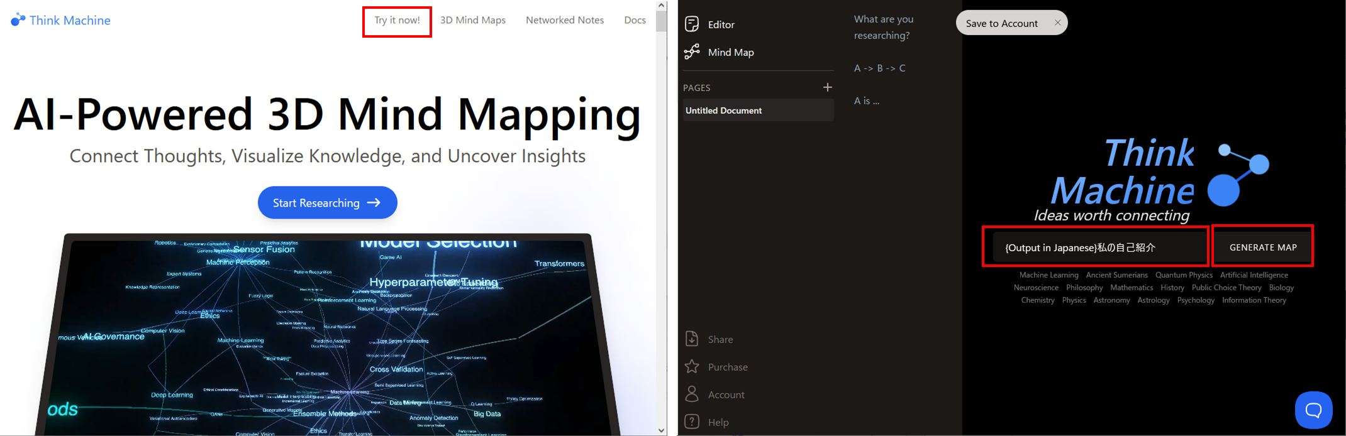This screenshot has height=436, width=1346.
Task: Click the Account person icon
Action: (x=692, y=394)
